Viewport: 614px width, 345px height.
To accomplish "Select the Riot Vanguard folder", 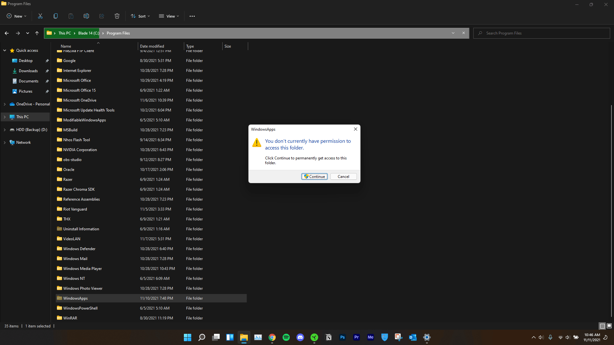I will coord(151,209).
